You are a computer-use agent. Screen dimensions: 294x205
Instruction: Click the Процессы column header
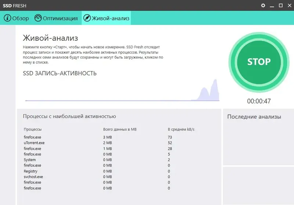coord(33,129)
